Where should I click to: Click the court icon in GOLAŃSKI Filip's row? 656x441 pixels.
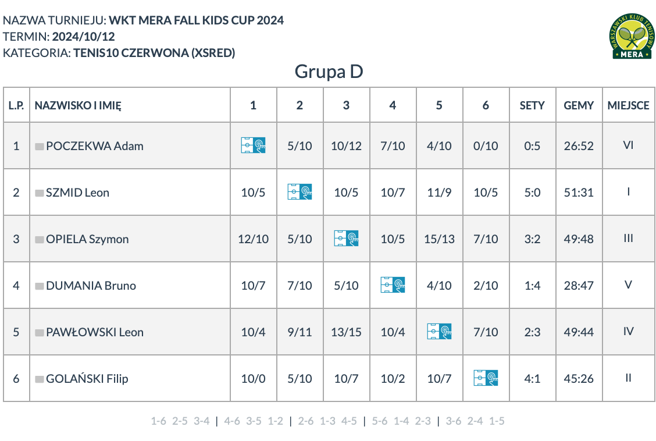[x=485, y=378]
